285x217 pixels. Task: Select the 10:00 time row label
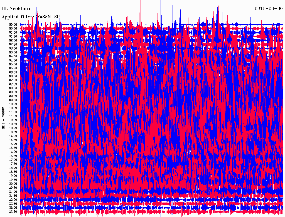(x=13, y=104)
